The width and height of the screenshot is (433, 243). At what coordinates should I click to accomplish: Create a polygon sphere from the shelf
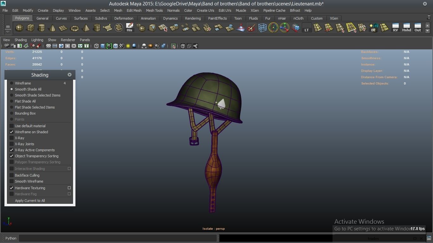(x=20, y=28)
